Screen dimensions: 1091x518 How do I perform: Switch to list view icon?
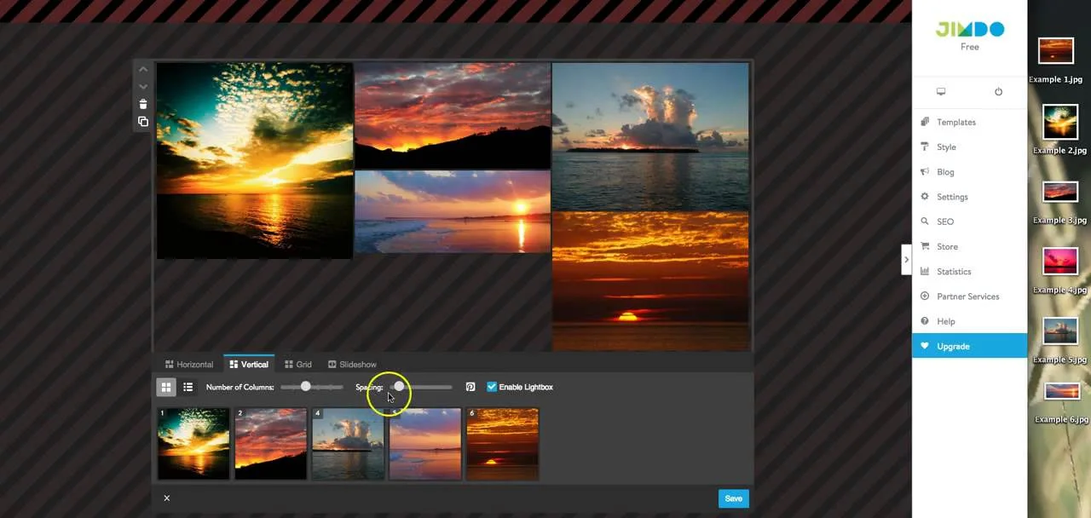click(188, 387)
